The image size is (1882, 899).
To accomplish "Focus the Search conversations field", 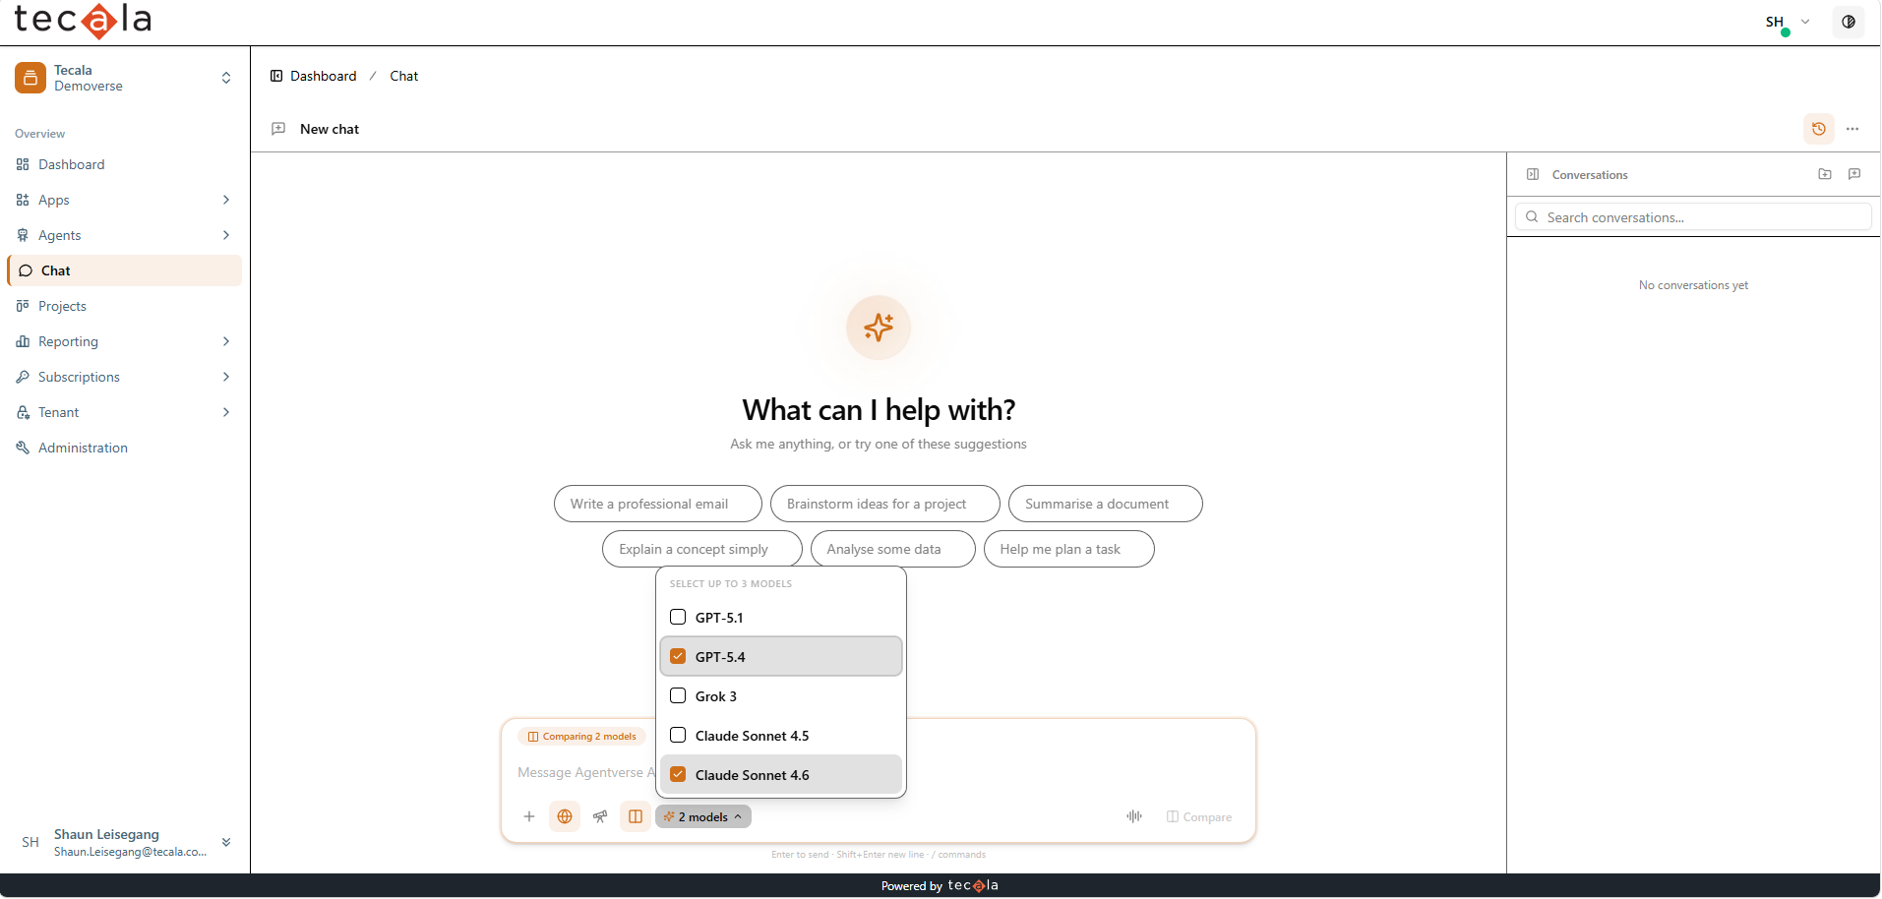I will point(1694,217).
